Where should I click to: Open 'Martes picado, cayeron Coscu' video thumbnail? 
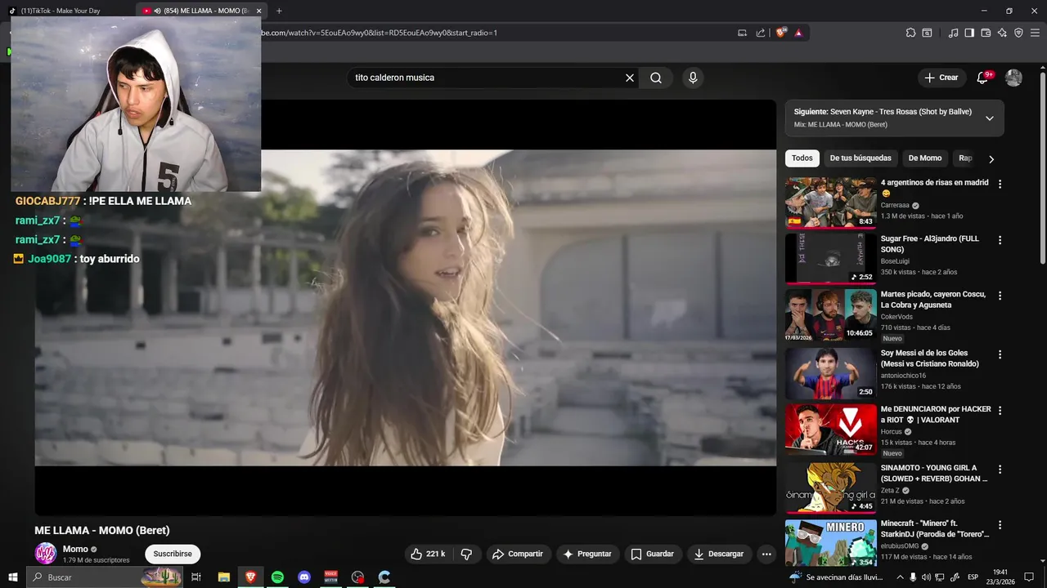[x=830, y=314]
